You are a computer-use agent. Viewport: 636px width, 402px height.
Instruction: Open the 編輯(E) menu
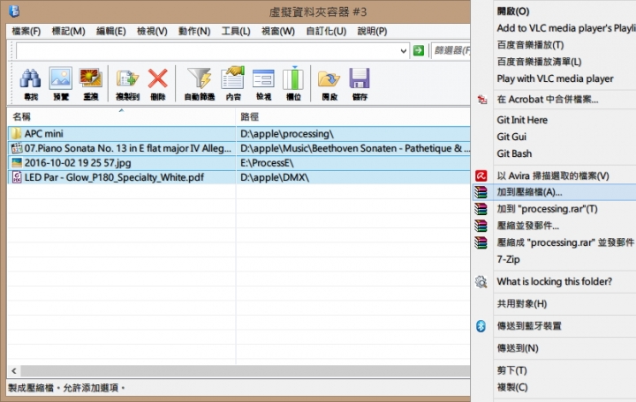(110, 31)
